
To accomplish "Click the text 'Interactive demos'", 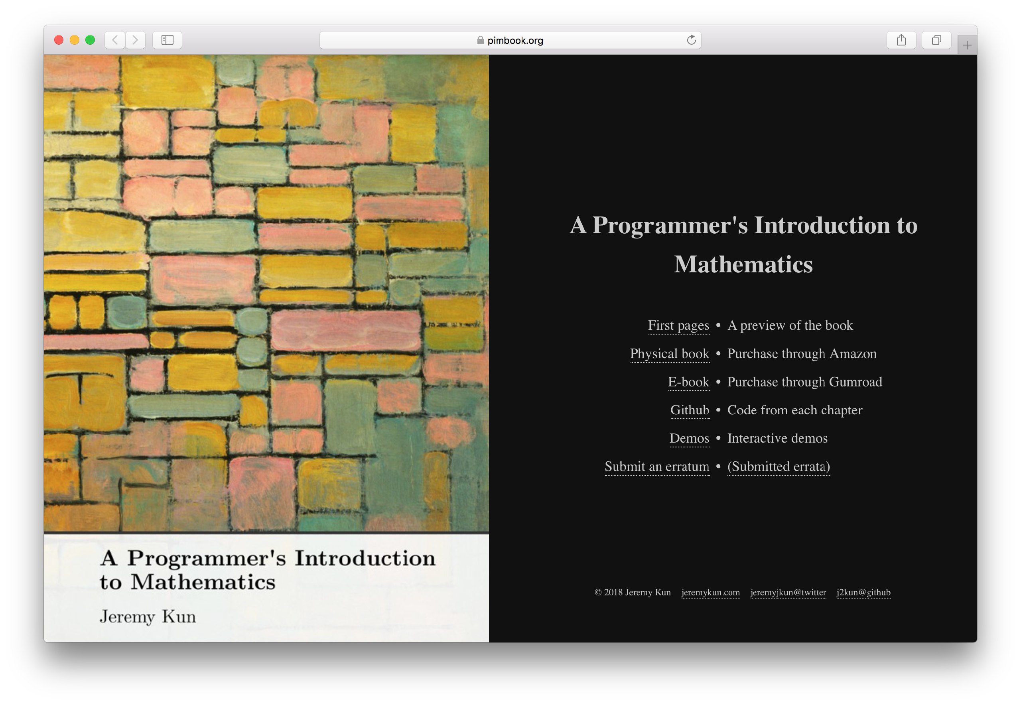I will coord(778,439).
